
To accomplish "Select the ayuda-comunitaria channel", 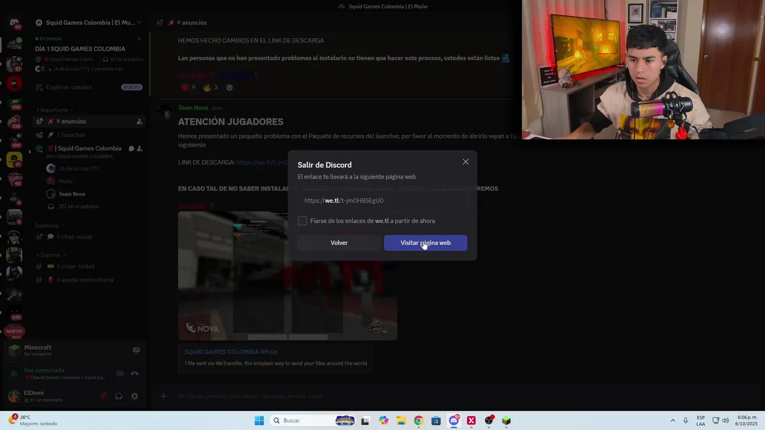I will point(88,279).
